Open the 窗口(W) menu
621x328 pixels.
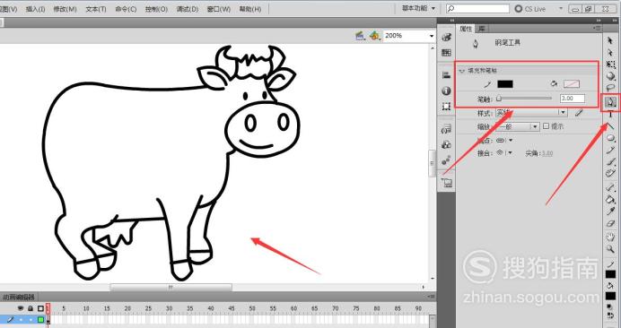point(219,9)
